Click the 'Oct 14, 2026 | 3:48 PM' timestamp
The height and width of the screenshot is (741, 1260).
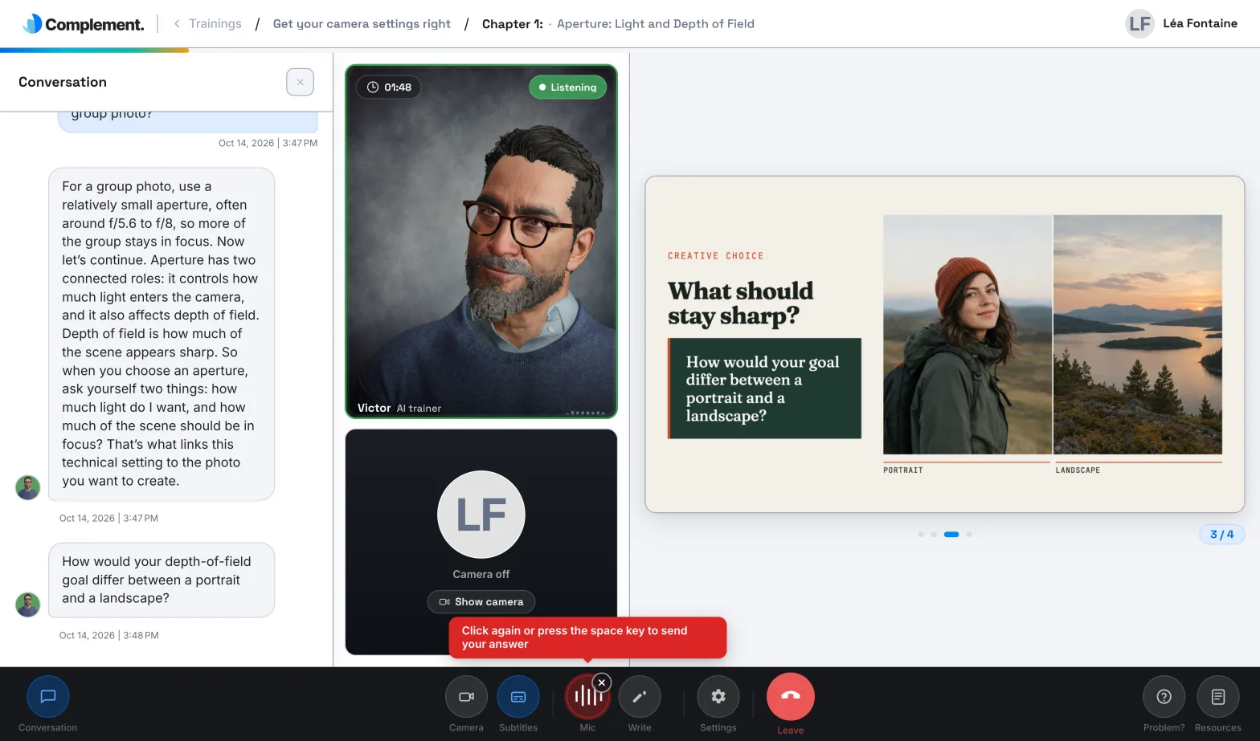click(109, 635)
